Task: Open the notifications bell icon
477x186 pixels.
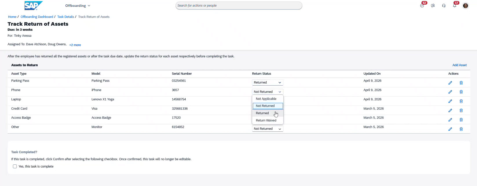Action: pyautogui.click(x=455, y=5)
